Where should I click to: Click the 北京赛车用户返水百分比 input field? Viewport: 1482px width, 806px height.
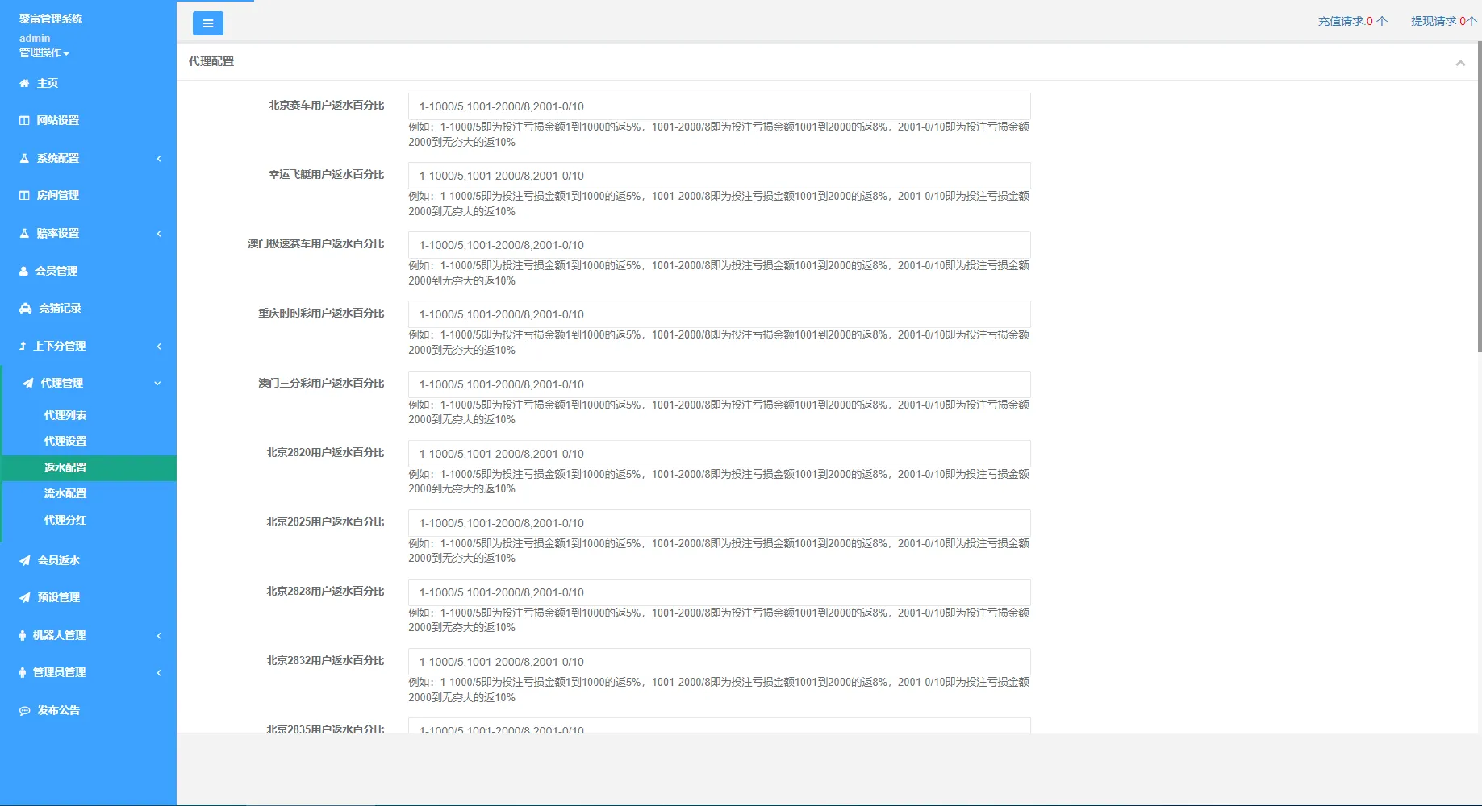pos(719,106)
